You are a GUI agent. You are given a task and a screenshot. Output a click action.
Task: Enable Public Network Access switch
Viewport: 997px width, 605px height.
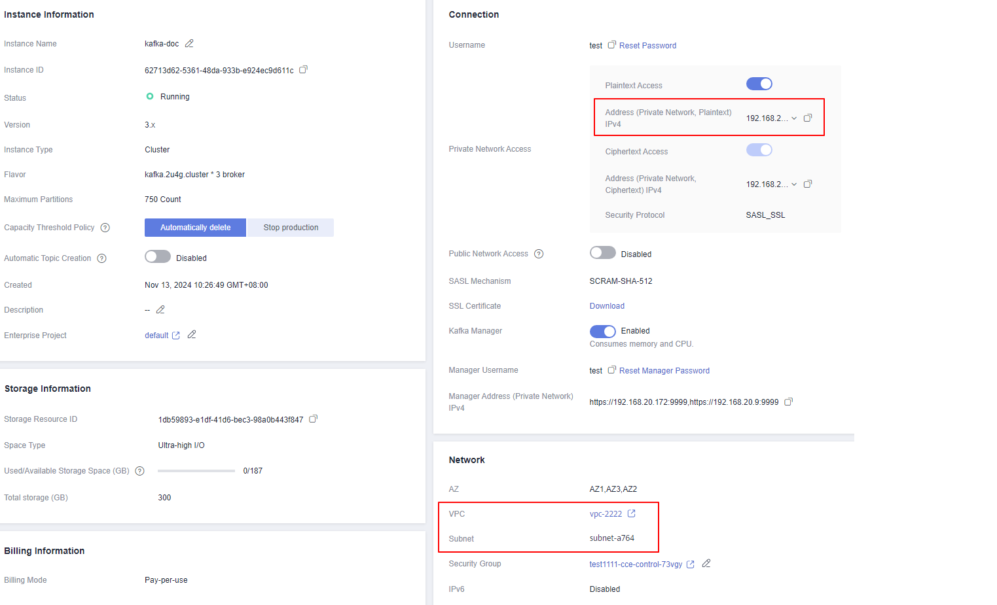(603, 252)
